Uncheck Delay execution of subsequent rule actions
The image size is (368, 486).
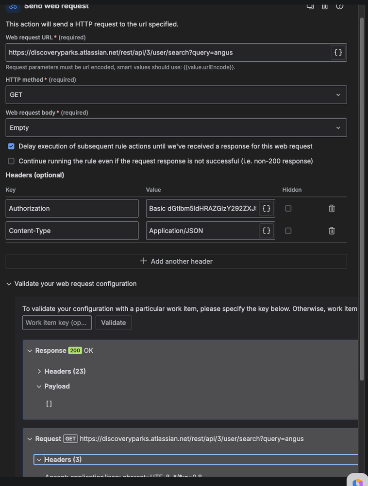[x=11, y=146]
